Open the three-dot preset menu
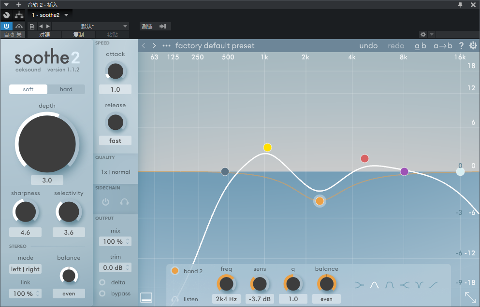 click(166, 46)
